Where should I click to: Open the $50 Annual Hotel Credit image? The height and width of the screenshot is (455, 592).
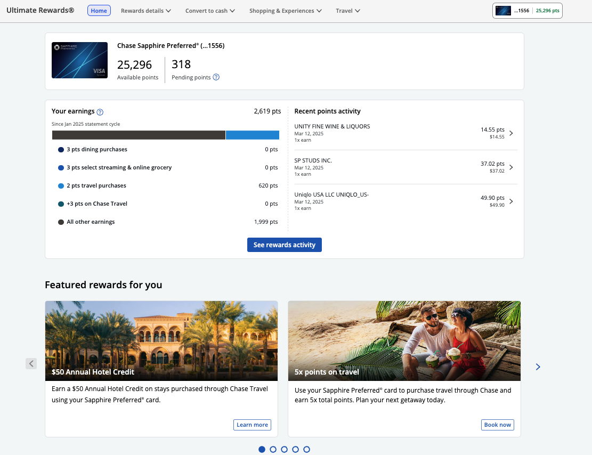[161, 340]
